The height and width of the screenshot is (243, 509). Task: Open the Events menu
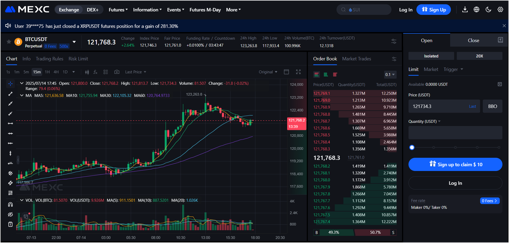(x=176, y=10)
